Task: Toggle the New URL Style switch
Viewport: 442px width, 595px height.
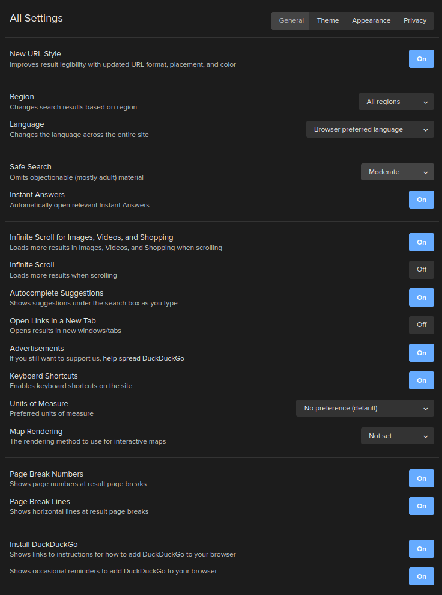Action: tap(421, 59)
